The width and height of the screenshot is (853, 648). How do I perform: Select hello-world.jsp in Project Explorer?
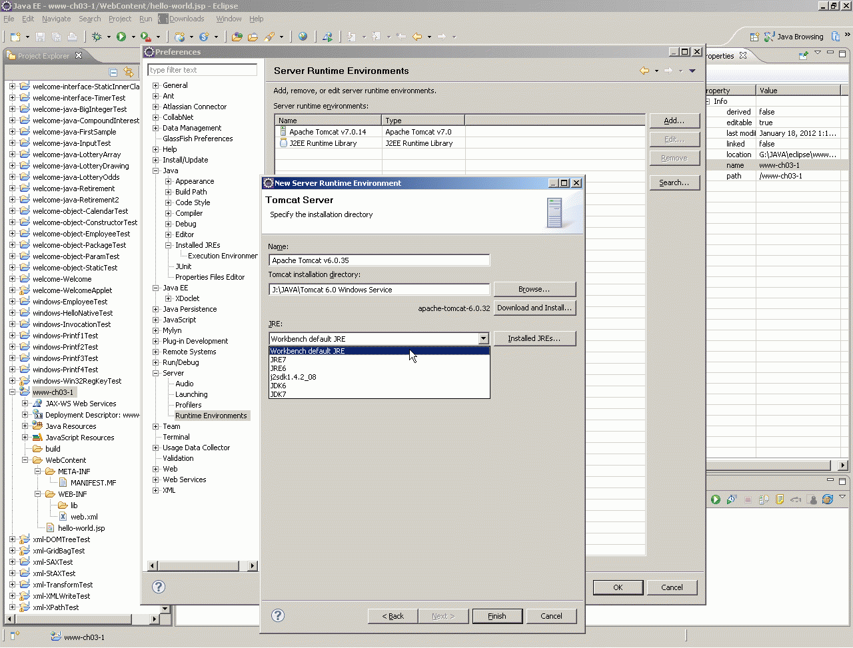click(81, 528)
